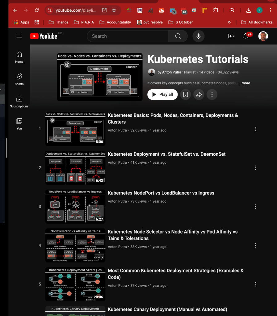Open the P.A.R.A bookmarks folder
277x316 pixels.
(84, 22)
